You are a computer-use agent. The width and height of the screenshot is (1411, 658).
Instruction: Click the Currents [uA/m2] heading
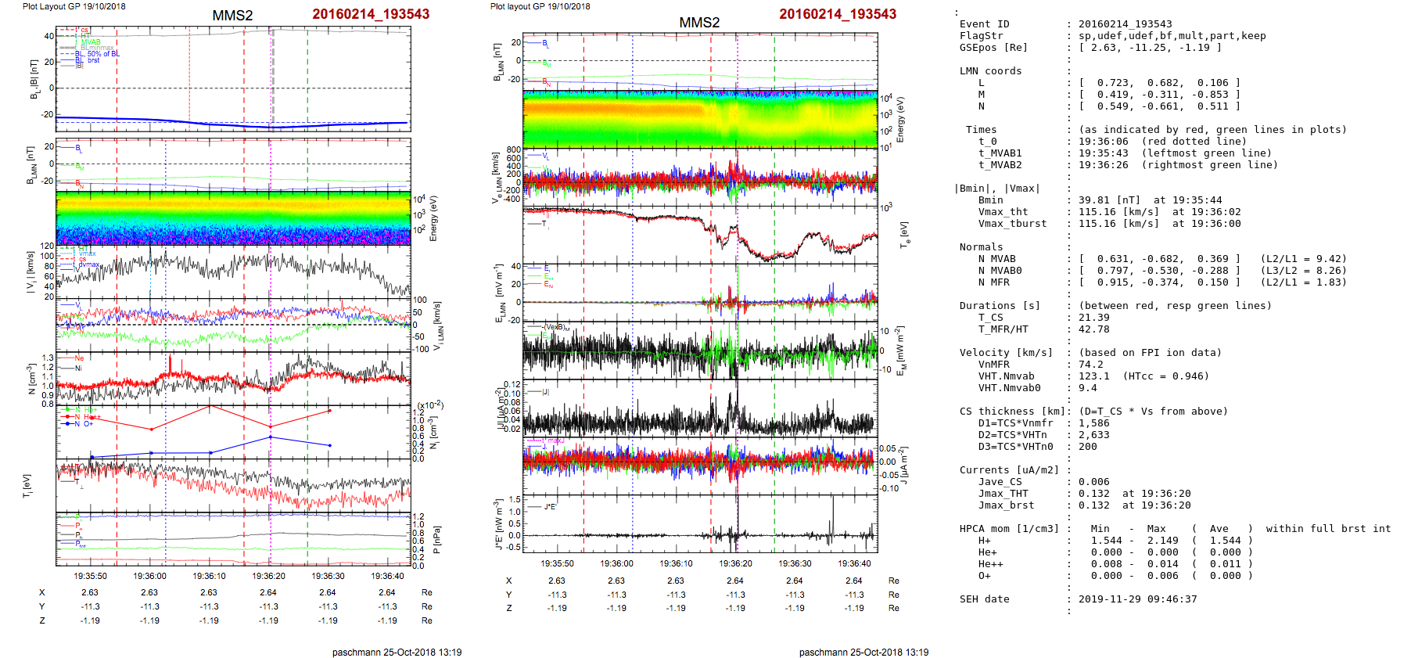click(x=1009, y=470)
